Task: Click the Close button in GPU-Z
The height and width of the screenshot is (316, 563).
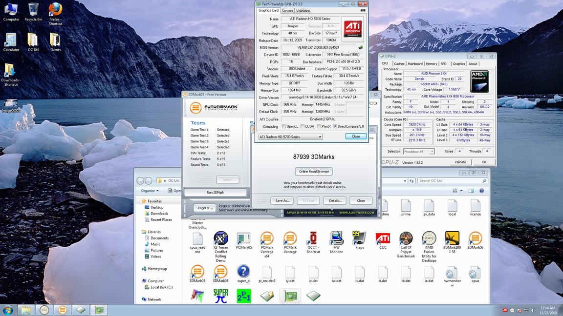Action: coord(356,137)
